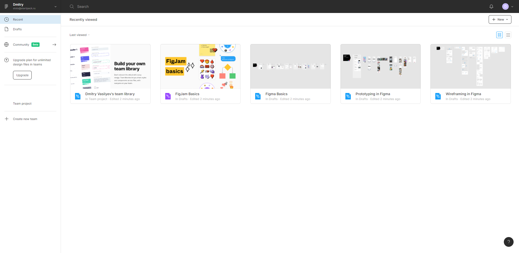The height and width of the screenshot is (253, 519).
Task: Click the Wireframing in Figma file icon
Action: tap(438, 96)
